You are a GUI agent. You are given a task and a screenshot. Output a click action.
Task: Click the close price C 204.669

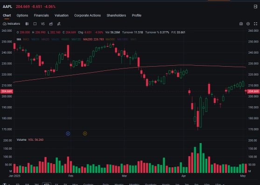[69, 33]
